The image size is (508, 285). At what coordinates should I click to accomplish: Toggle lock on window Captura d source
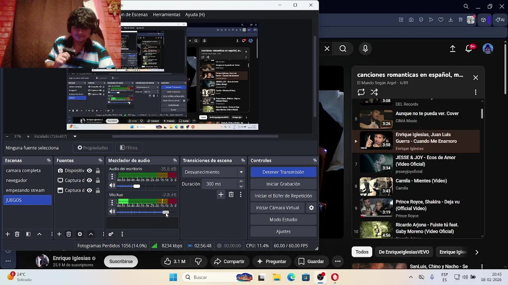(x=98, y=190)
